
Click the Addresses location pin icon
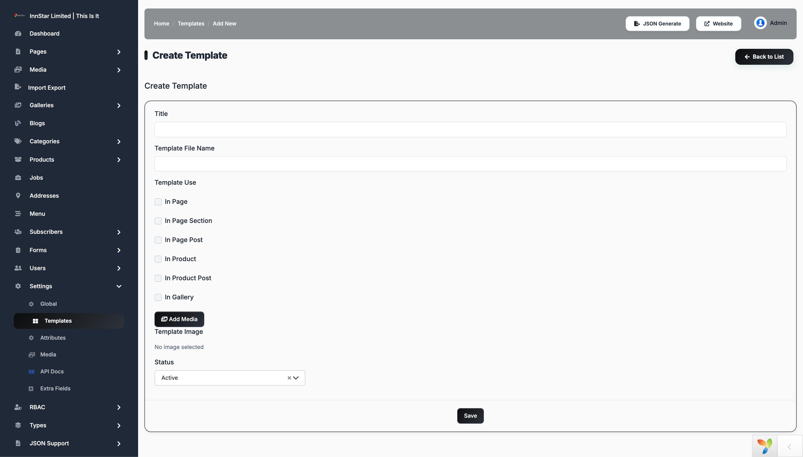18,196
